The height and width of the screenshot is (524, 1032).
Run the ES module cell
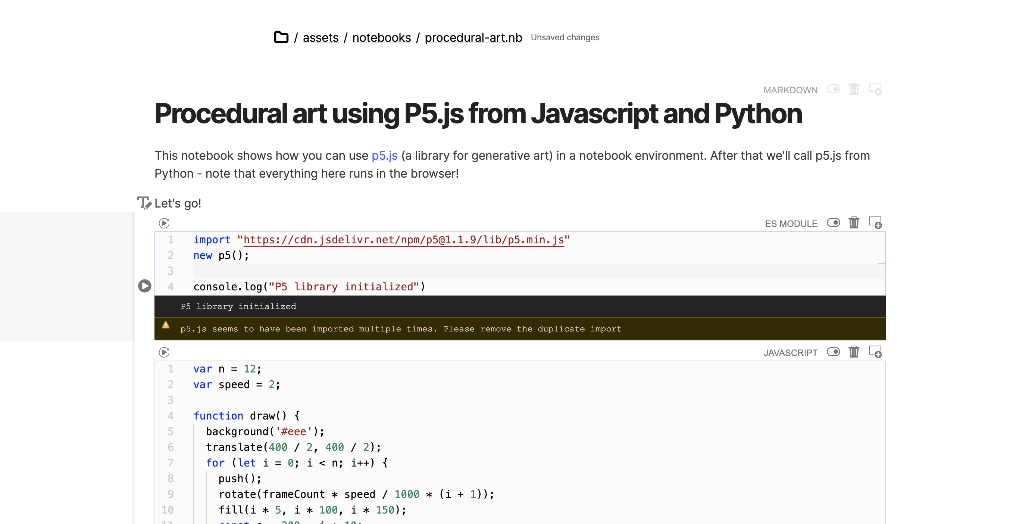[x=164, y=223]
